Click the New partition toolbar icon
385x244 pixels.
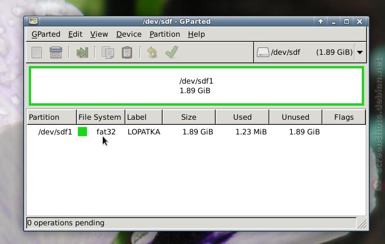point(37,53)
